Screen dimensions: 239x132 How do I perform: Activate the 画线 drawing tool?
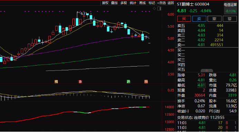pos(142,3)
